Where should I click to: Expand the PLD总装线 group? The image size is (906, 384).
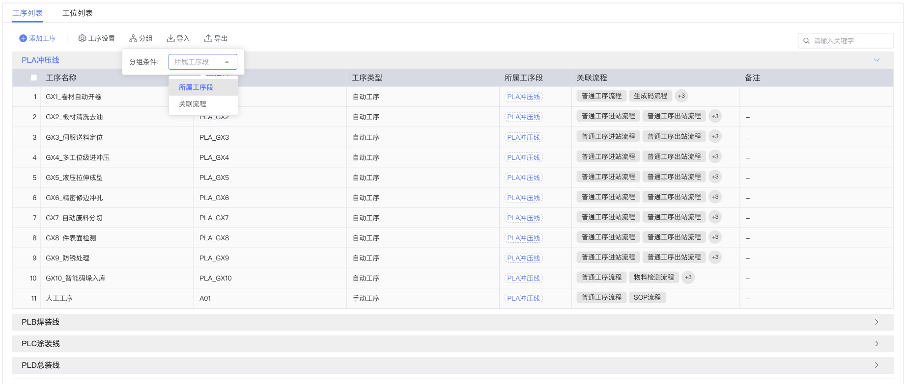pos(877,365)
